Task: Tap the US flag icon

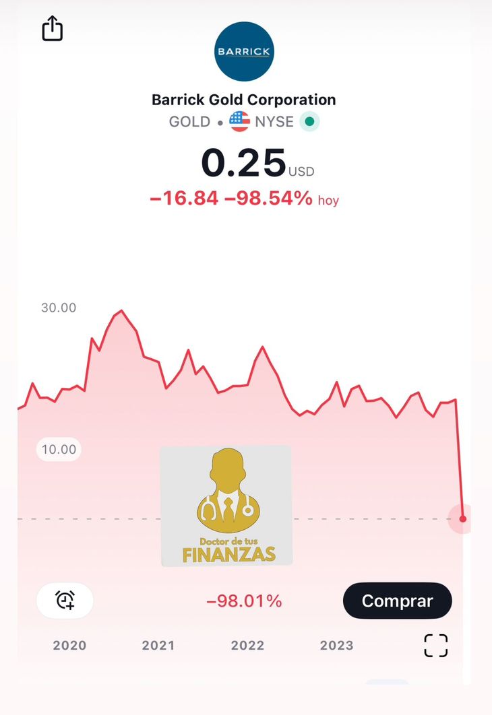Action: [240, 122]
